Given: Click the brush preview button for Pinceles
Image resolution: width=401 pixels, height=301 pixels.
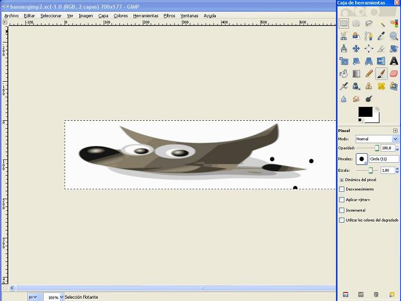Looking at the screenshot, I should point(362,159).
